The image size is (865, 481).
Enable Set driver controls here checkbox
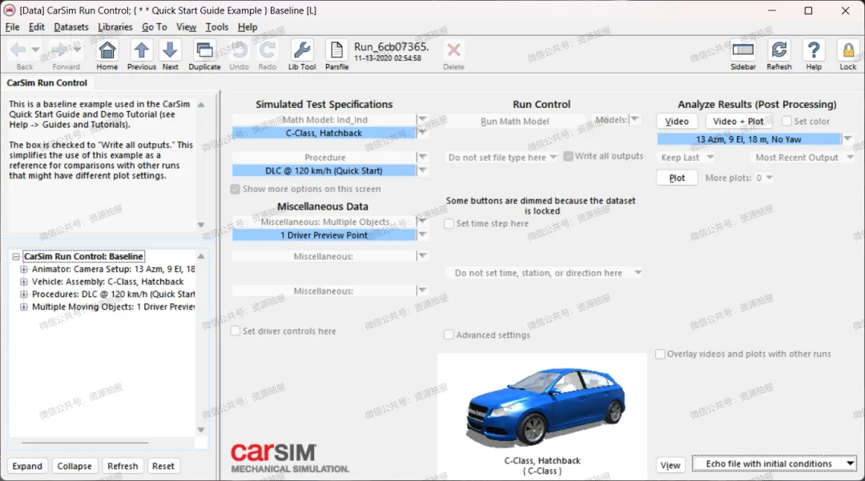point(235,331)
